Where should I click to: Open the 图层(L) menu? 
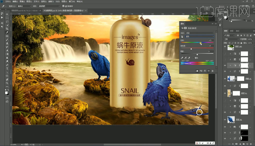point(29,2)
